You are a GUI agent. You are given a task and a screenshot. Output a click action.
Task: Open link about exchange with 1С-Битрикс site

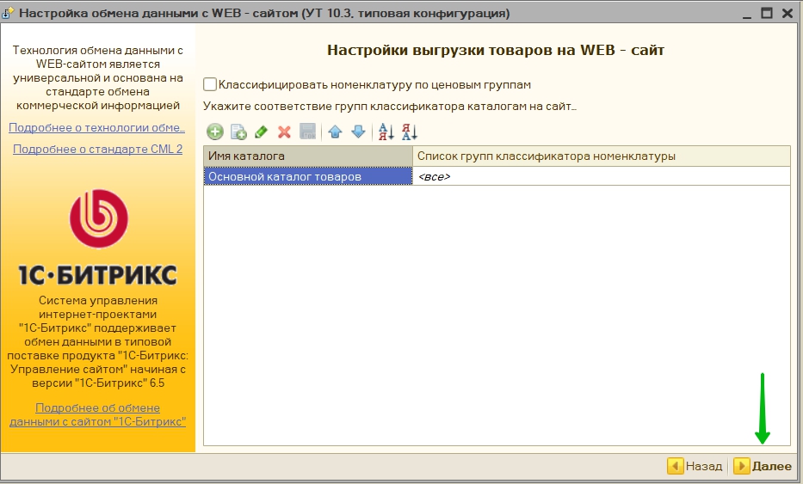click(97, 415)
